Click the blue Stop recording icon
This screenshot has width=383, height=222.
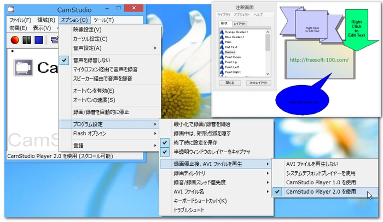[x=38, y=39]
